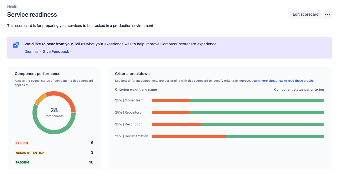Click the red portion of the Documentation bar
339x174 pixels.
(x=189, y=136)
